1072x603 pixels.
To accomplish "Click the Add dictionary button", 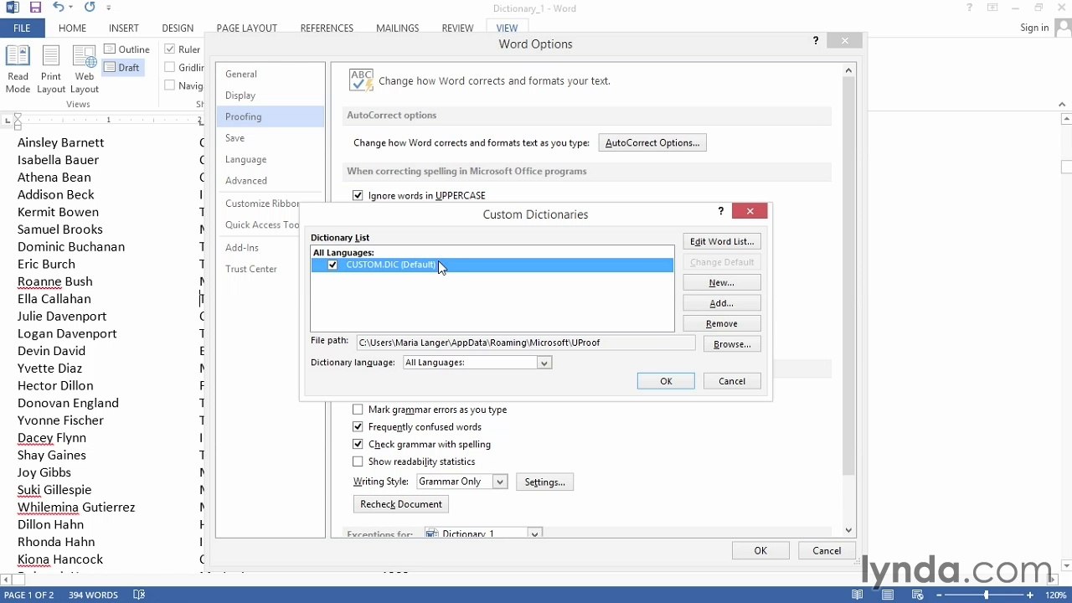I will [722, 303].
